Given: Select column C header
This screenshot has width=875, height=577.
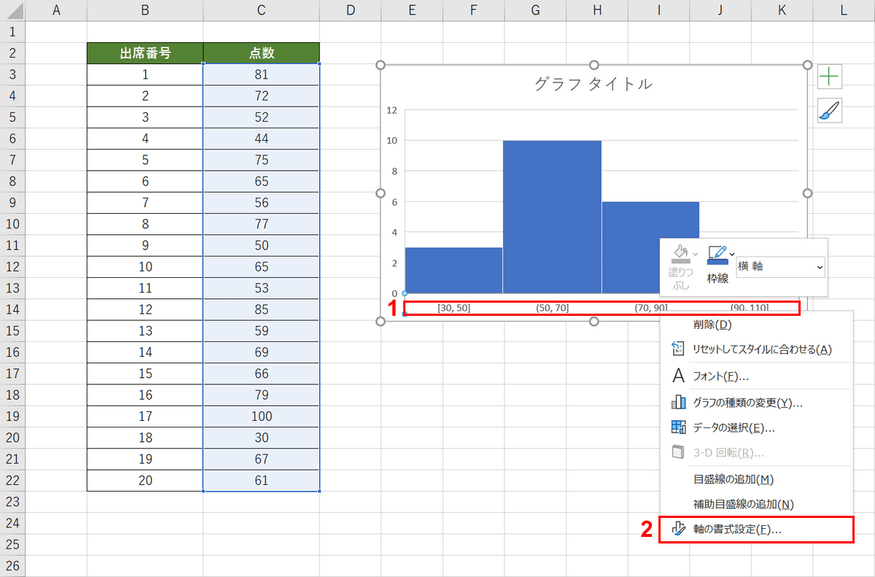Looking at the screenshot, I should [x=261, y=11].
